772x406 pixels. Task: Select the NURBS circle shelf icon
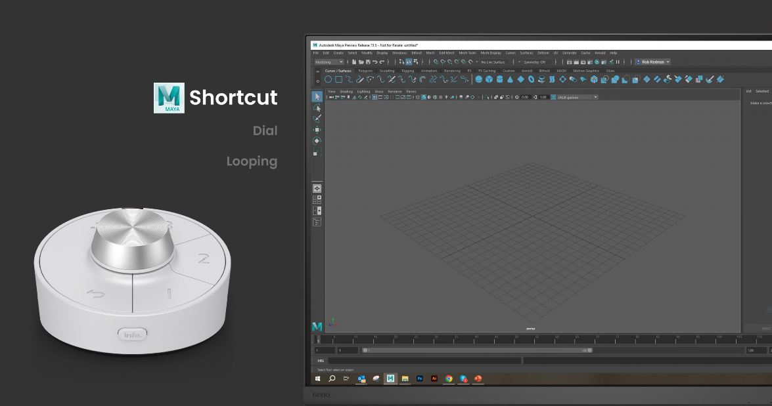(x=328, y=79)
